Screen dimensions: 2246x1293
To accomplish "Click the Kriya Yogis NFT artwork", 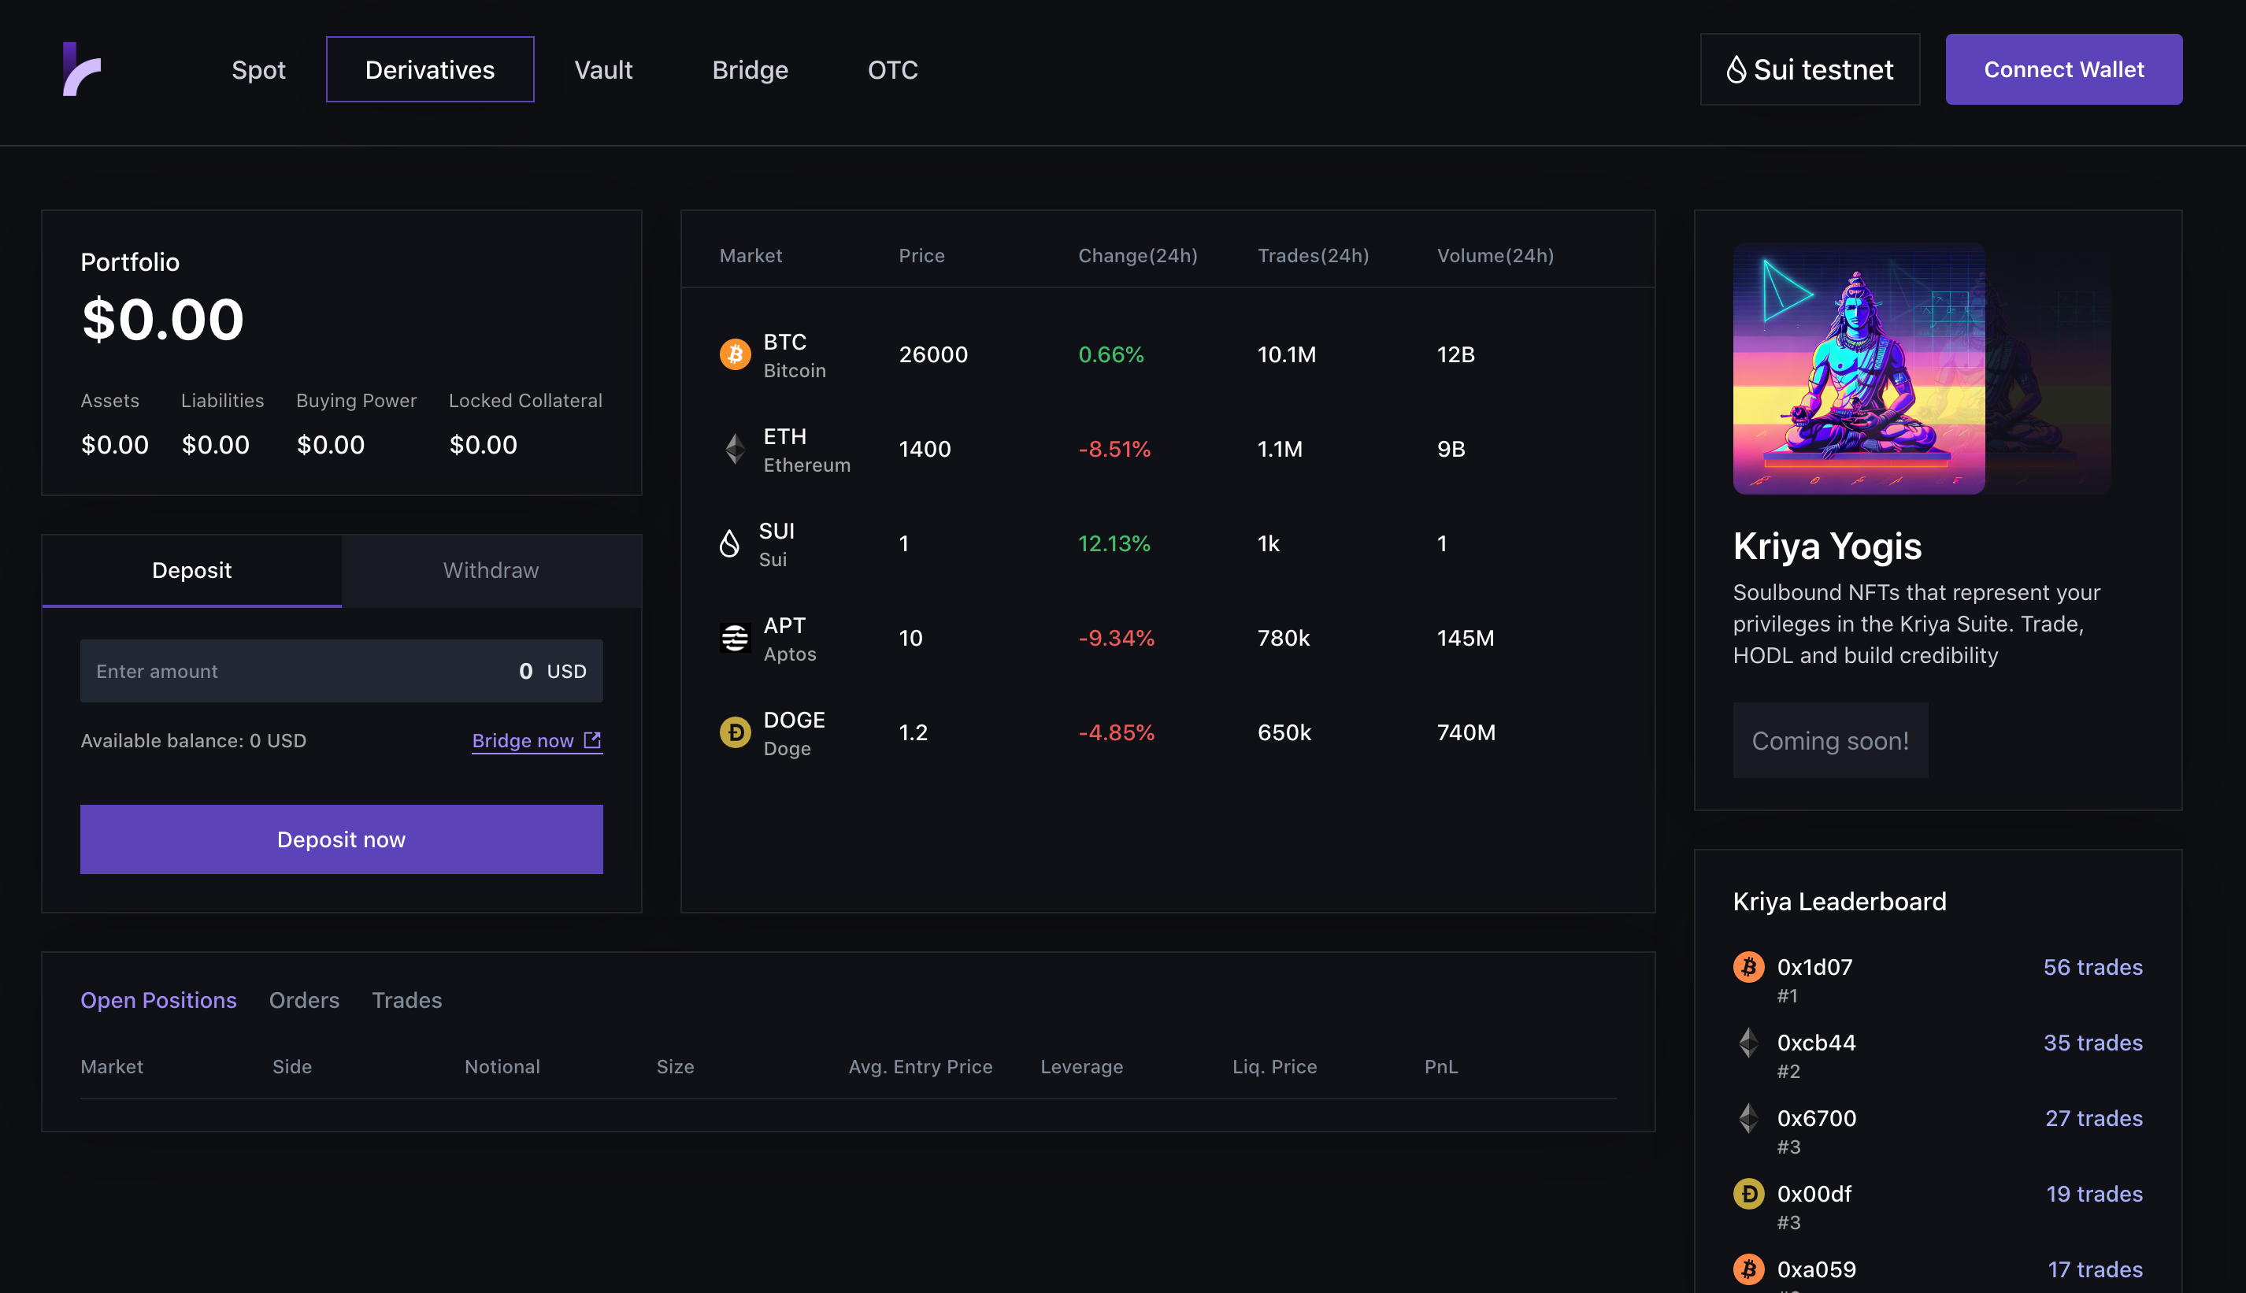I will coord(1858,369).
